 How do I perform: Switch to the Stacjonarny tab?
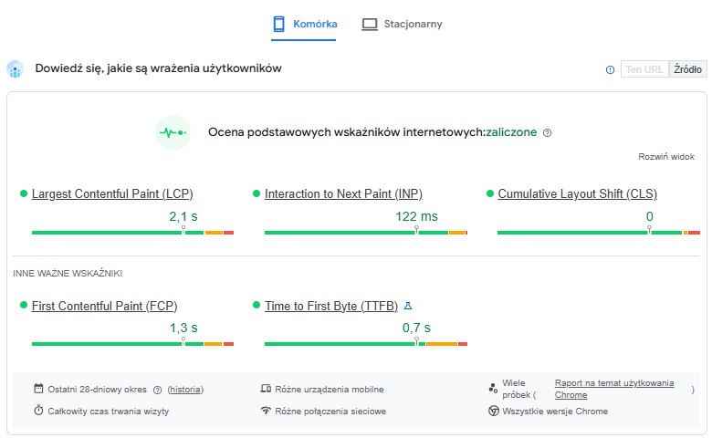(x=402, y=25)
